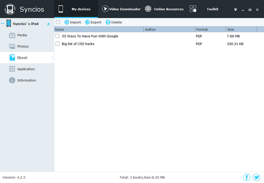
Task: Click the iPad device icon
Action: coord(9,23)
